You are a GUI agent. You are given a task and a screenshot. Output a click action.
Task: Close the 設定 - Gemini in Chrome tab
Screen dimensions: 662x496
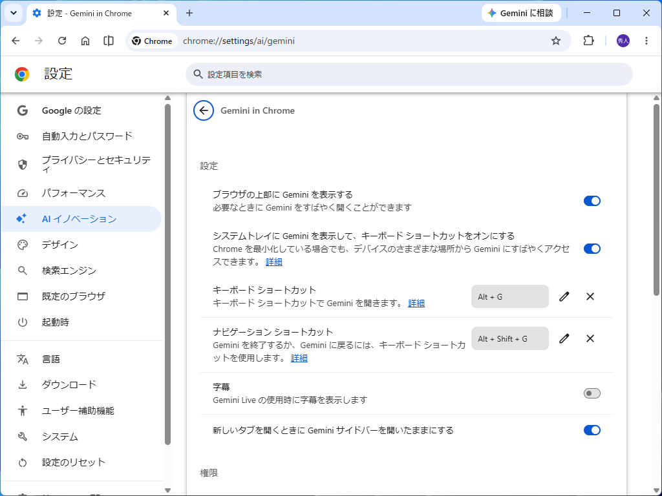166,13
